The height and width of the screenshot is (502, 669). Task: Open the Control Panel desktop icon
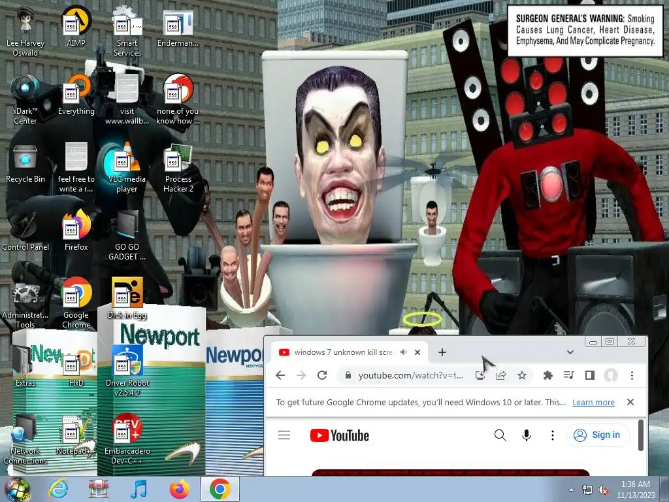pos(25,232)
